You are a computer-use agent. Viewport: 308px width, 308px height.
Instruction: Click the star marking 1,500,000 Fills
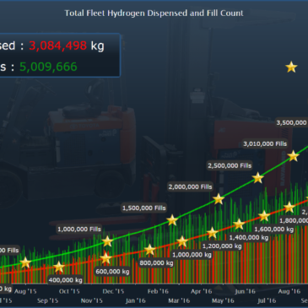click(172, 220)
